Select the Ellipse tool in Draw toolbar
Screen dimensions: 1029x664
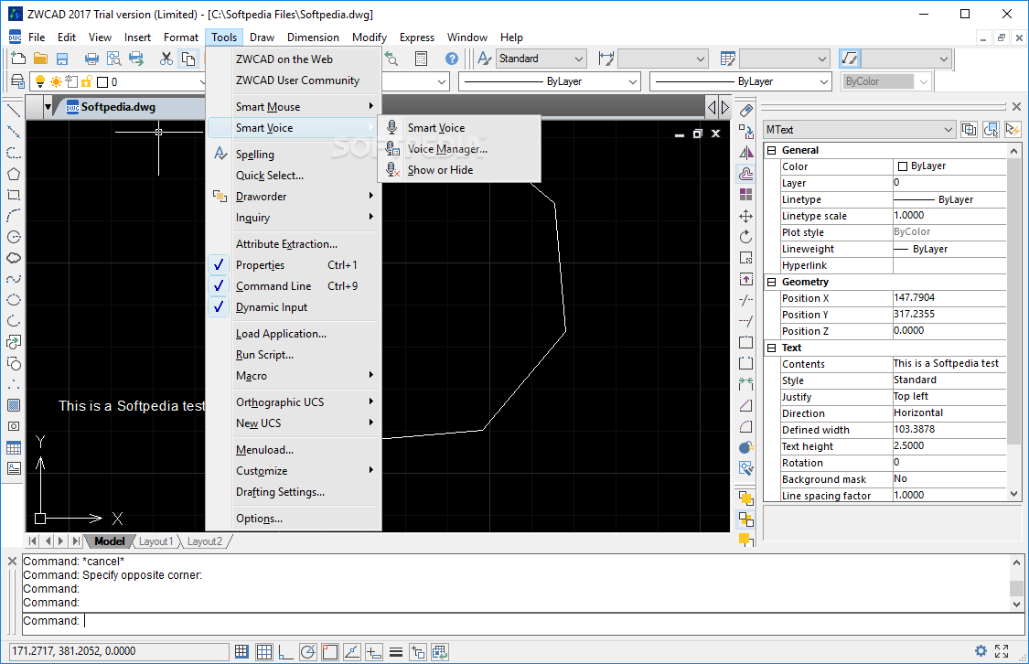pyautogui.click(x=13, y=300)
